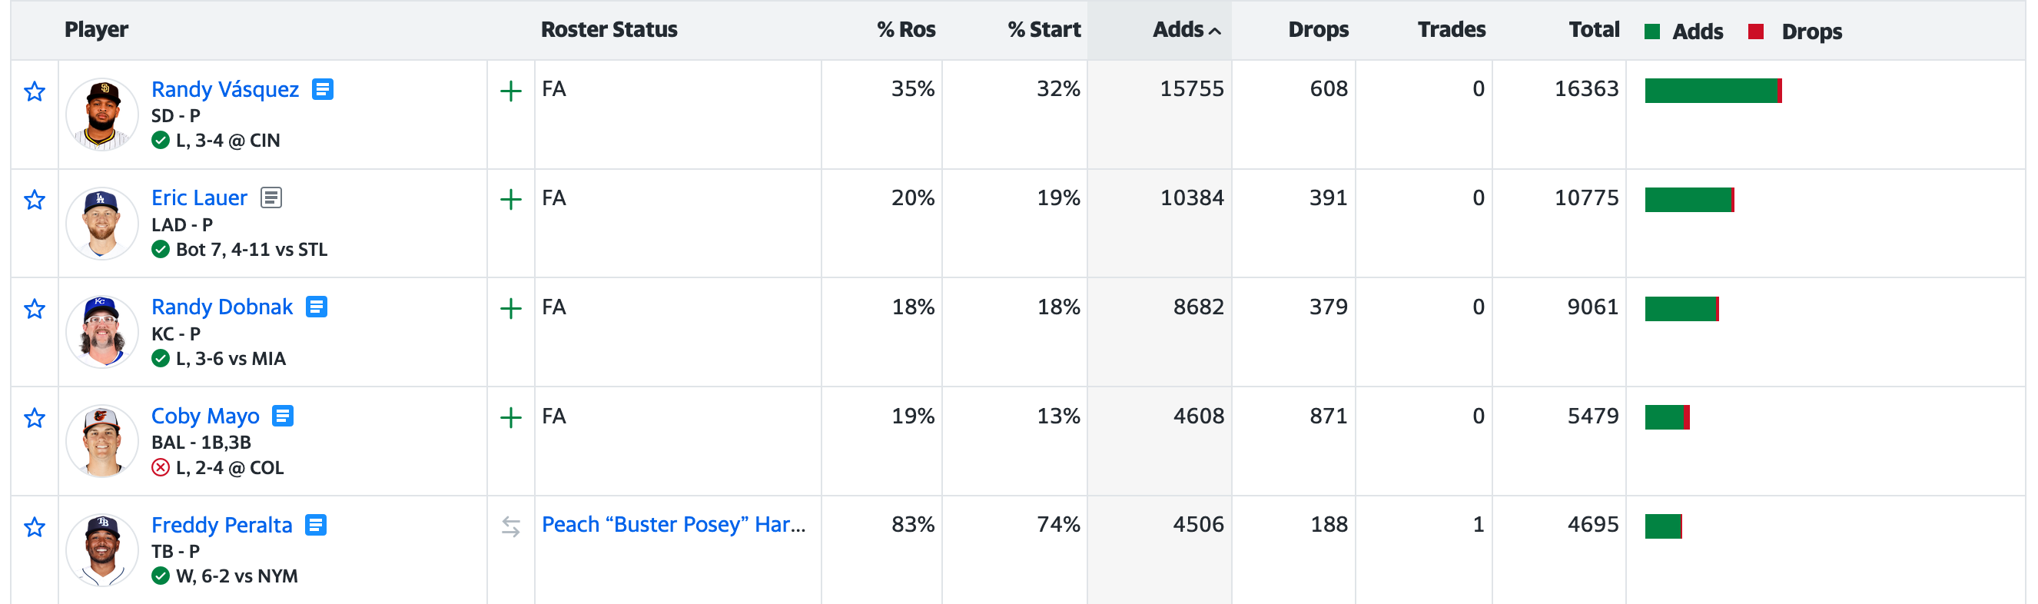Viewport: 2038px width, 604px height.
Task: Toggle watchlist star for Coby Mayo
Action: [x=34, y=418]
